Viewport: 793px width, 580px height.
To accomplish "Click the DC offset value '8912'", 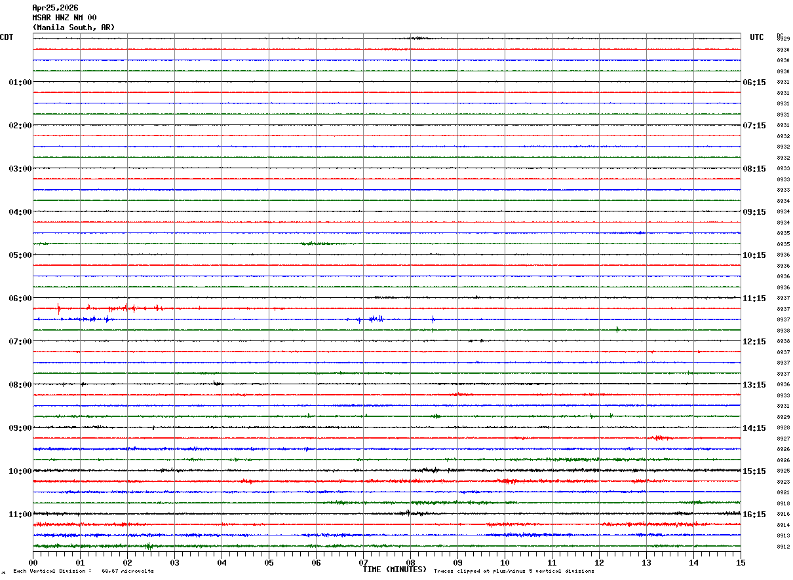I will pos(783,547).
